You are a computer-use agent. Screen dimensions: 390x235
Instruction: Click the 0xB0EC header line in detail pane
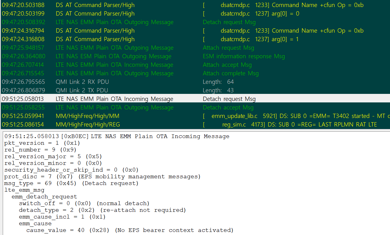pos(117,136)
